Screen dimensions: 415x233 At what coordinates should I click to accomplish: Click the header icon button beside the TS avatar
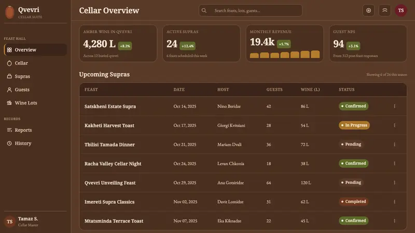(384, 10)
